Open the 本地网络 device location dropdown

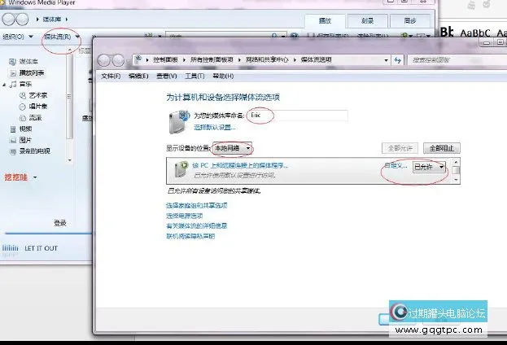click(x=232, y=148)
